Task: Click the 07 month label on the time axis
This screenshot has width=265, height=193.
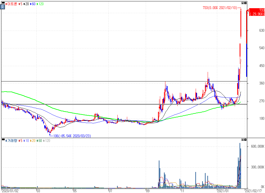Action: tap(110, 191)
